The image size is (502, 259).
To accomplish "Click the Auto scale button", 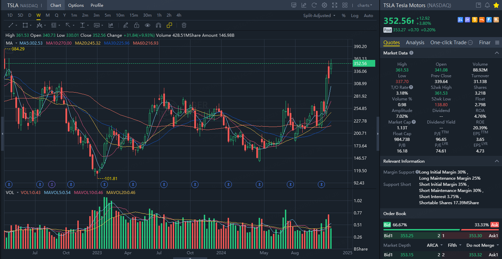I will pos(368,15).
